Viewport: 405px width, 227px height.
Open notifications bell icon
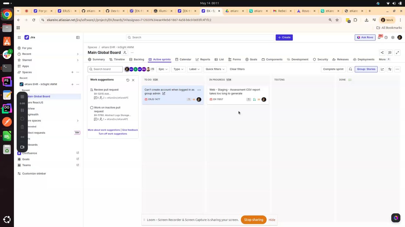click(379, 37)
